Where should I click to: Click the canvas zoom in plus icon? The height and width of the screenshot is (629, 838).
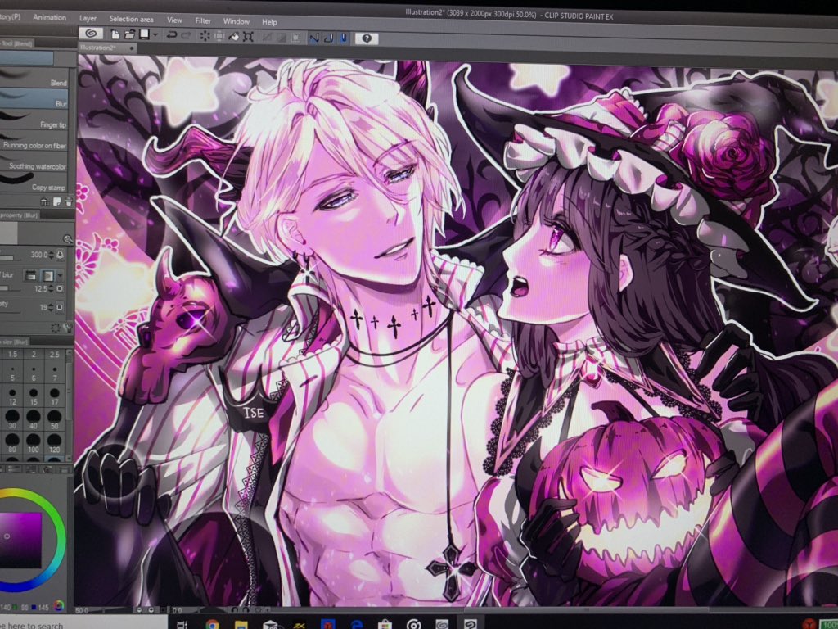coord(151,609)
